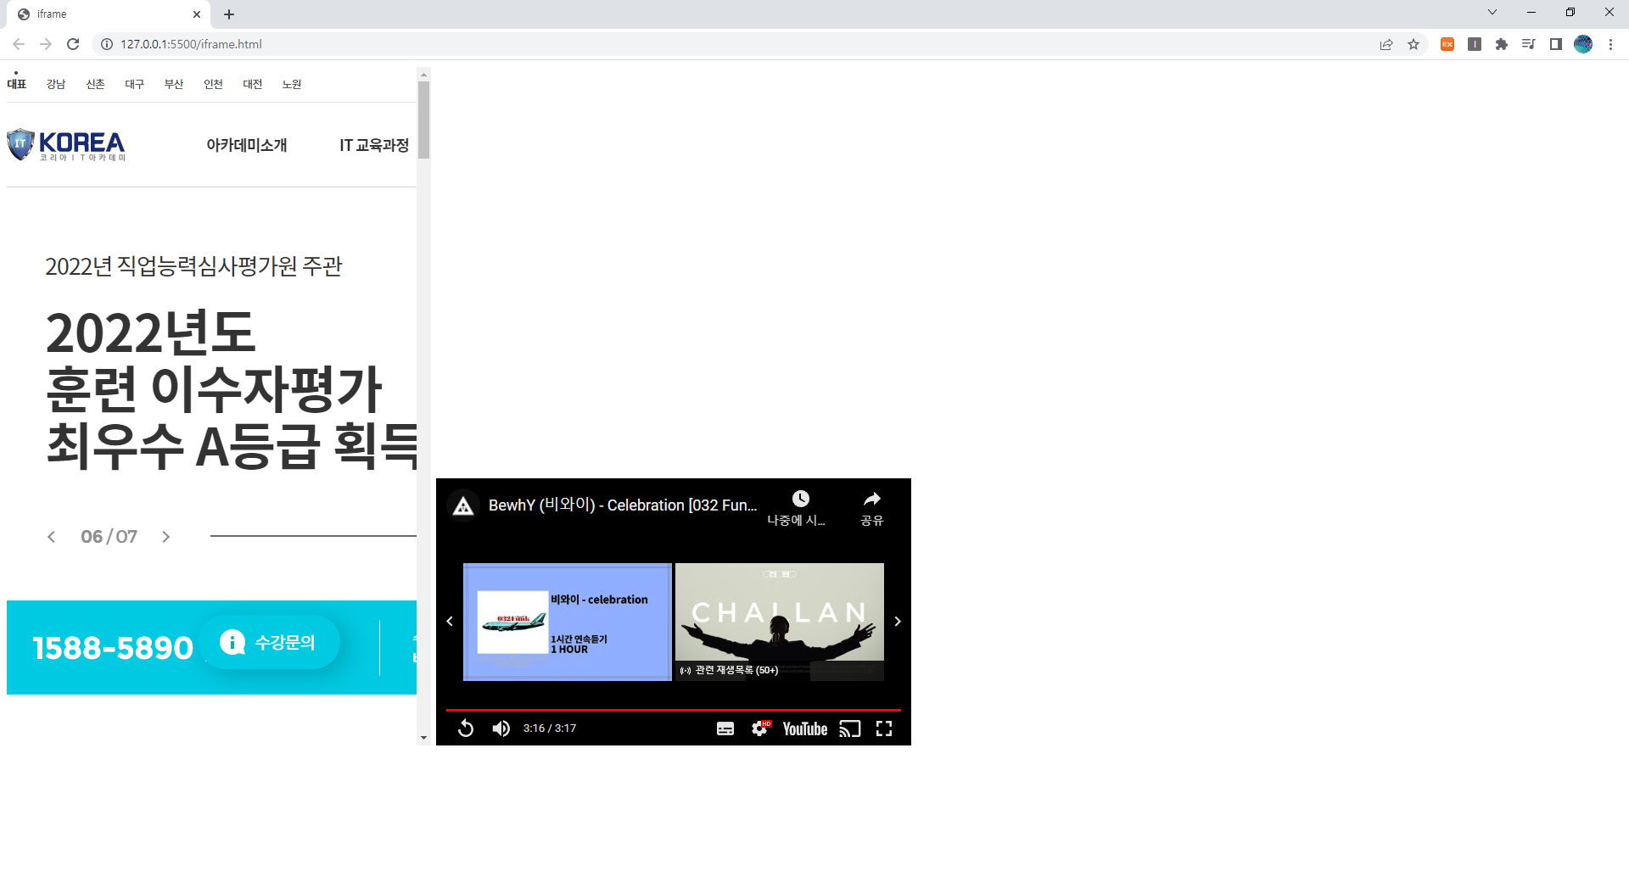This screenshot has height=882, width=1629.
Task: Play CHALLAN suggested playlist thumbnail
Action: coord(780,622)
